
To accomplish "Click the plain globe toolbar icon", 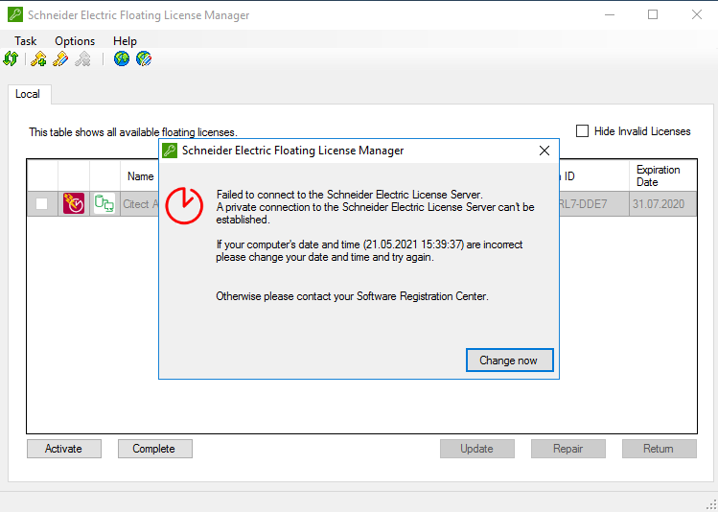I will click(x=122, y=58).
